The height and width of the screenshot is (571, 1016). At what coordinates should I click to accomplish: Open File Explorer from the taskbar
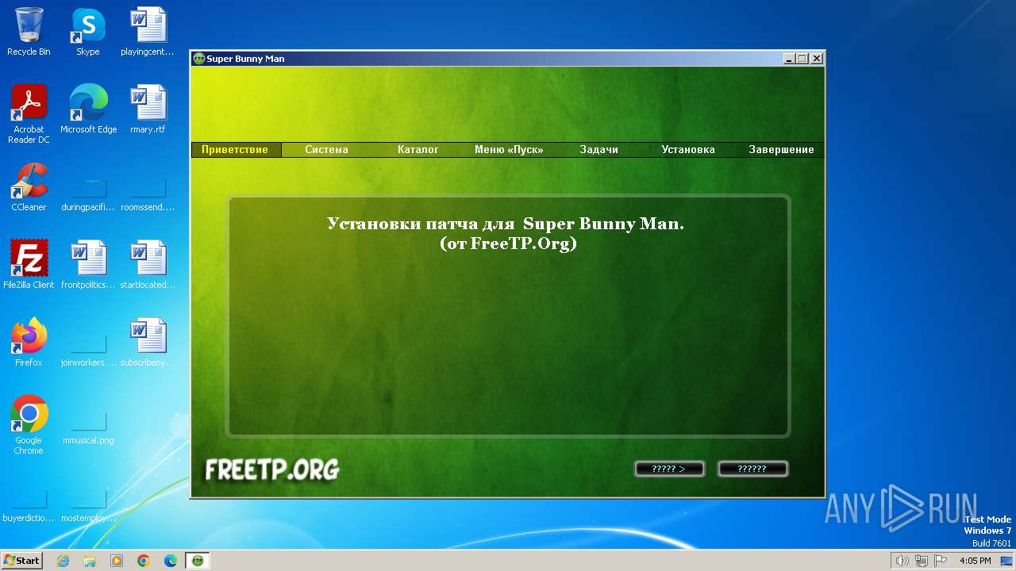(x=90, y=561)
